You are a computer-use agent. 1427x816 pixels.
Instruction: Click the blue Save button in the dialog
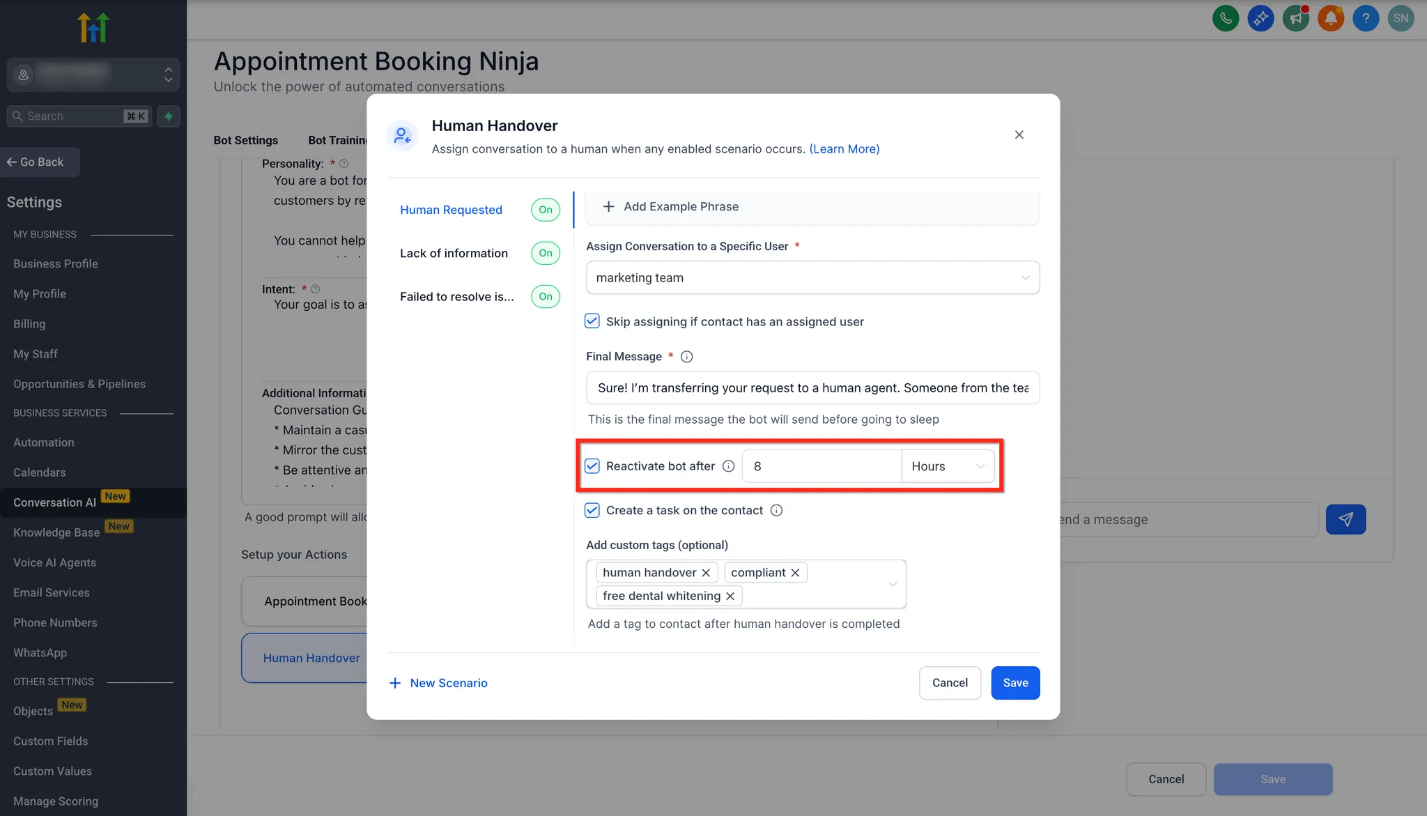(1015, 683)
